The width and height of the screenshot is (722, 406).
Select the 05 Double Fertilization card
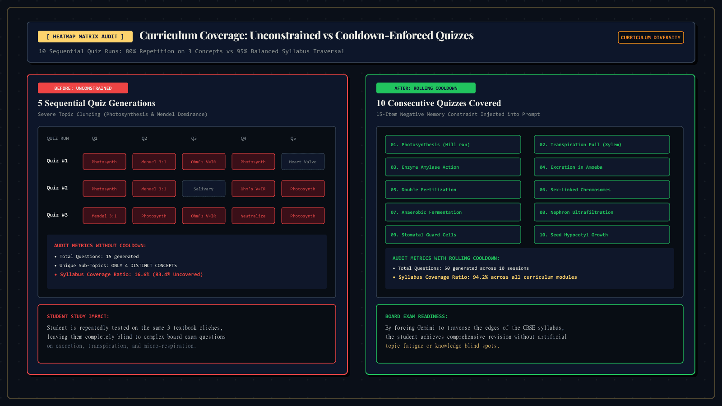(x=453, y=189)
